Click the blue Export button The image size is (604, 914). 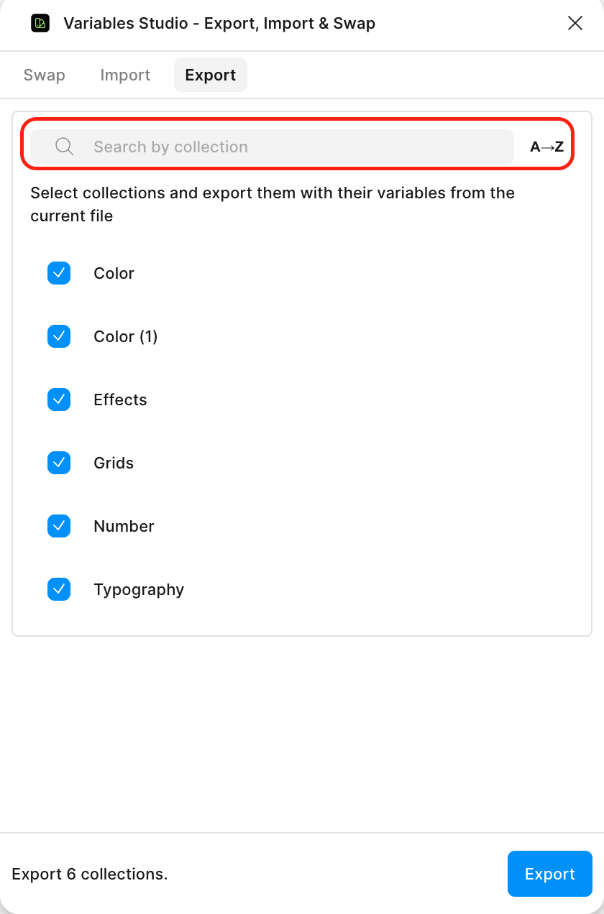click(x=549, y=874)
